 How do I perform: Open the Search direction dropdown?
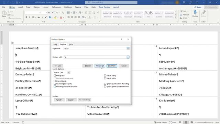[x=69, y=72]
